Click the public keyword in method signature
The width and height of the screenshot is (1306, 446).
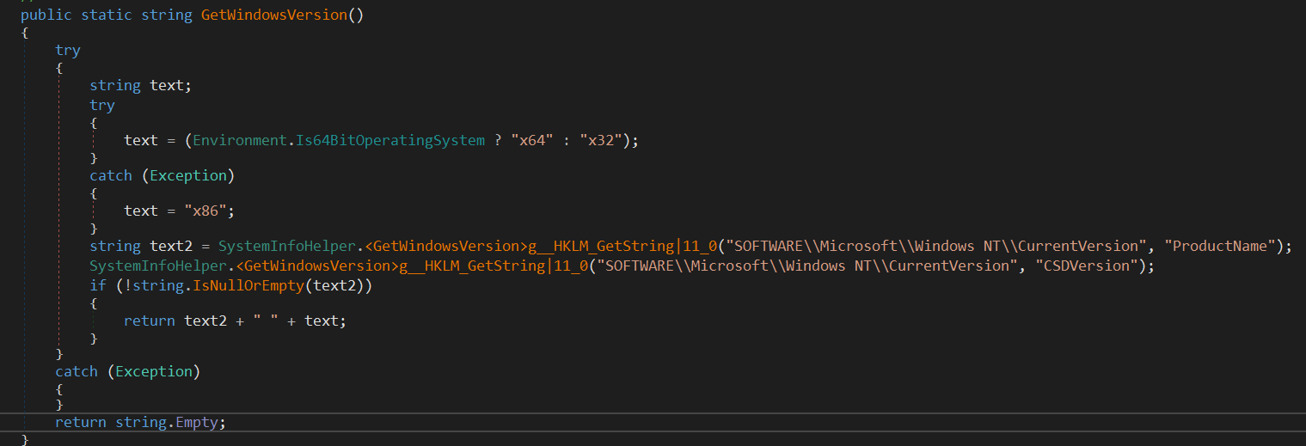(46, 15)
